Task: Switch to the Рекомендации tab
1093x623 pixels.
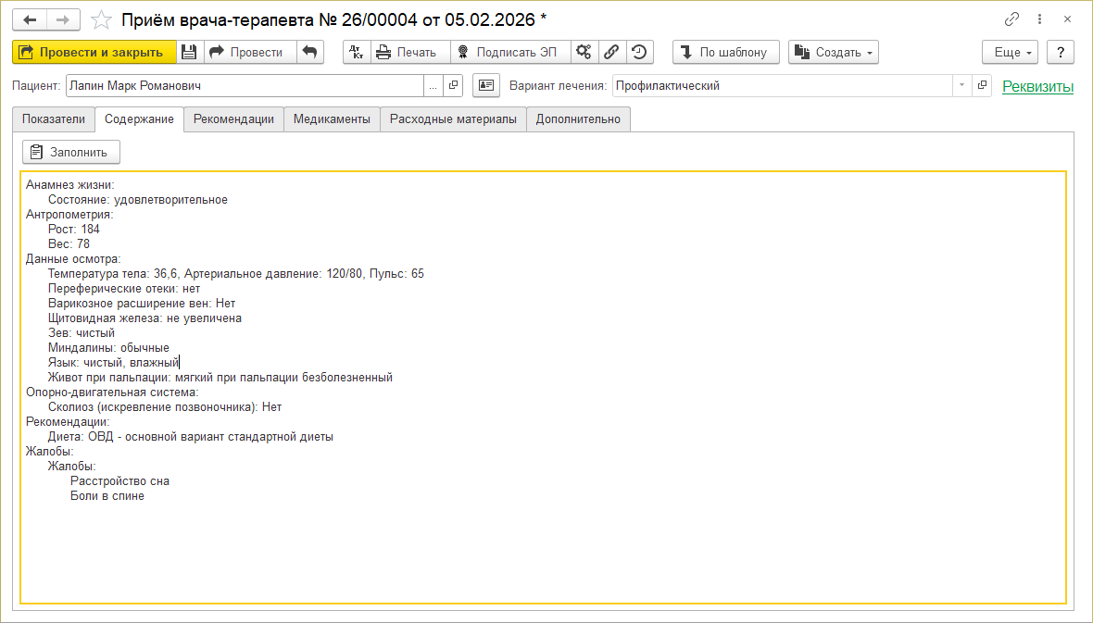Action: 233,119
